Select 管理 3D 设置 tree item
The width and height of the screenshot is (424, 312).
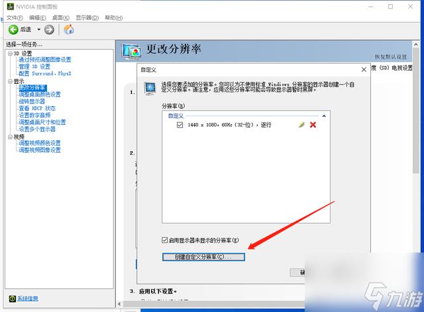(34, 67)
